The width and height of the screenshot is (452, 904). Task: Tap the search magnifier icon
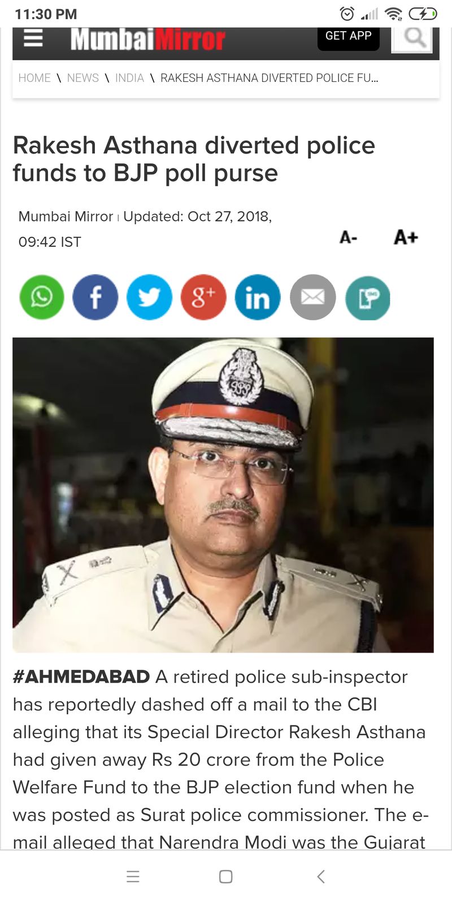pos(412,38)
